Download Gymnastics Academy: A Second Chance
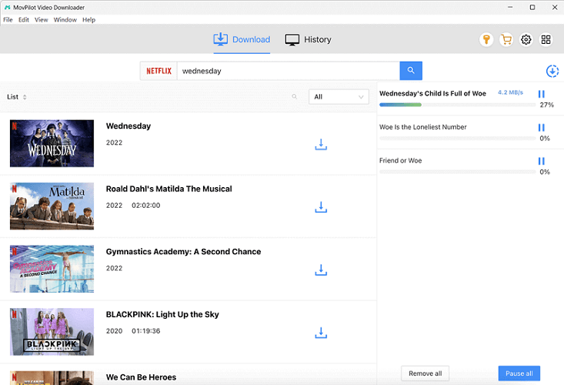This screenshot has width=564, height=385. (321, 269)
